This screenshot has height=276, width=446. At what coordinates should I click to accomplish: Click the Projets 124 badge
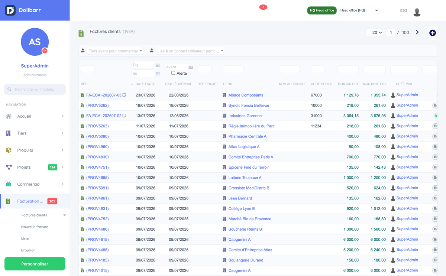(52, 167)
